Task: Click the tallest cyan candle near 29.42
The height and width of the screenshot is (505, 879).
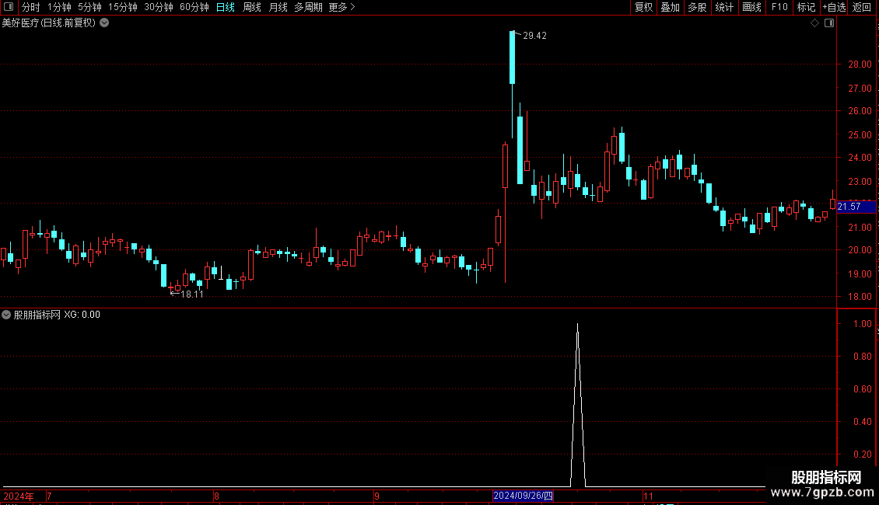Action: click(512, 57)
